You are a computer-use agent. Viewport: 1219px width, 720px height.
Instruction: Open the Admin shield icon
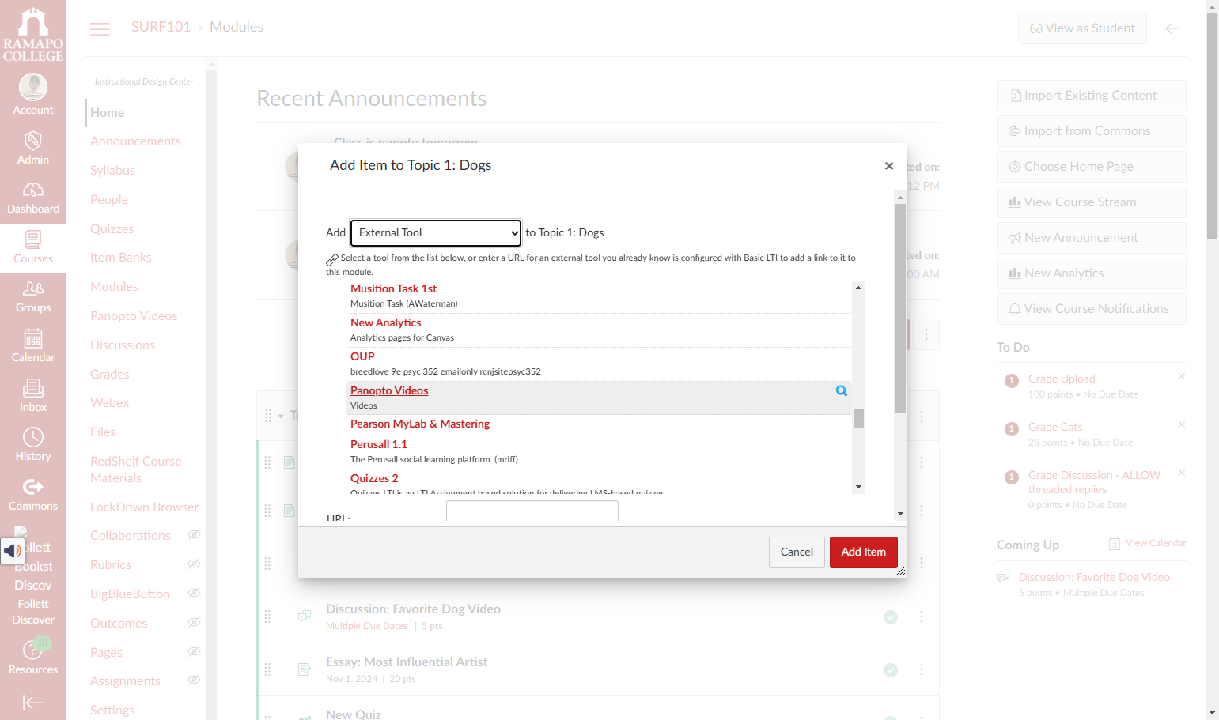click(33, 148)
